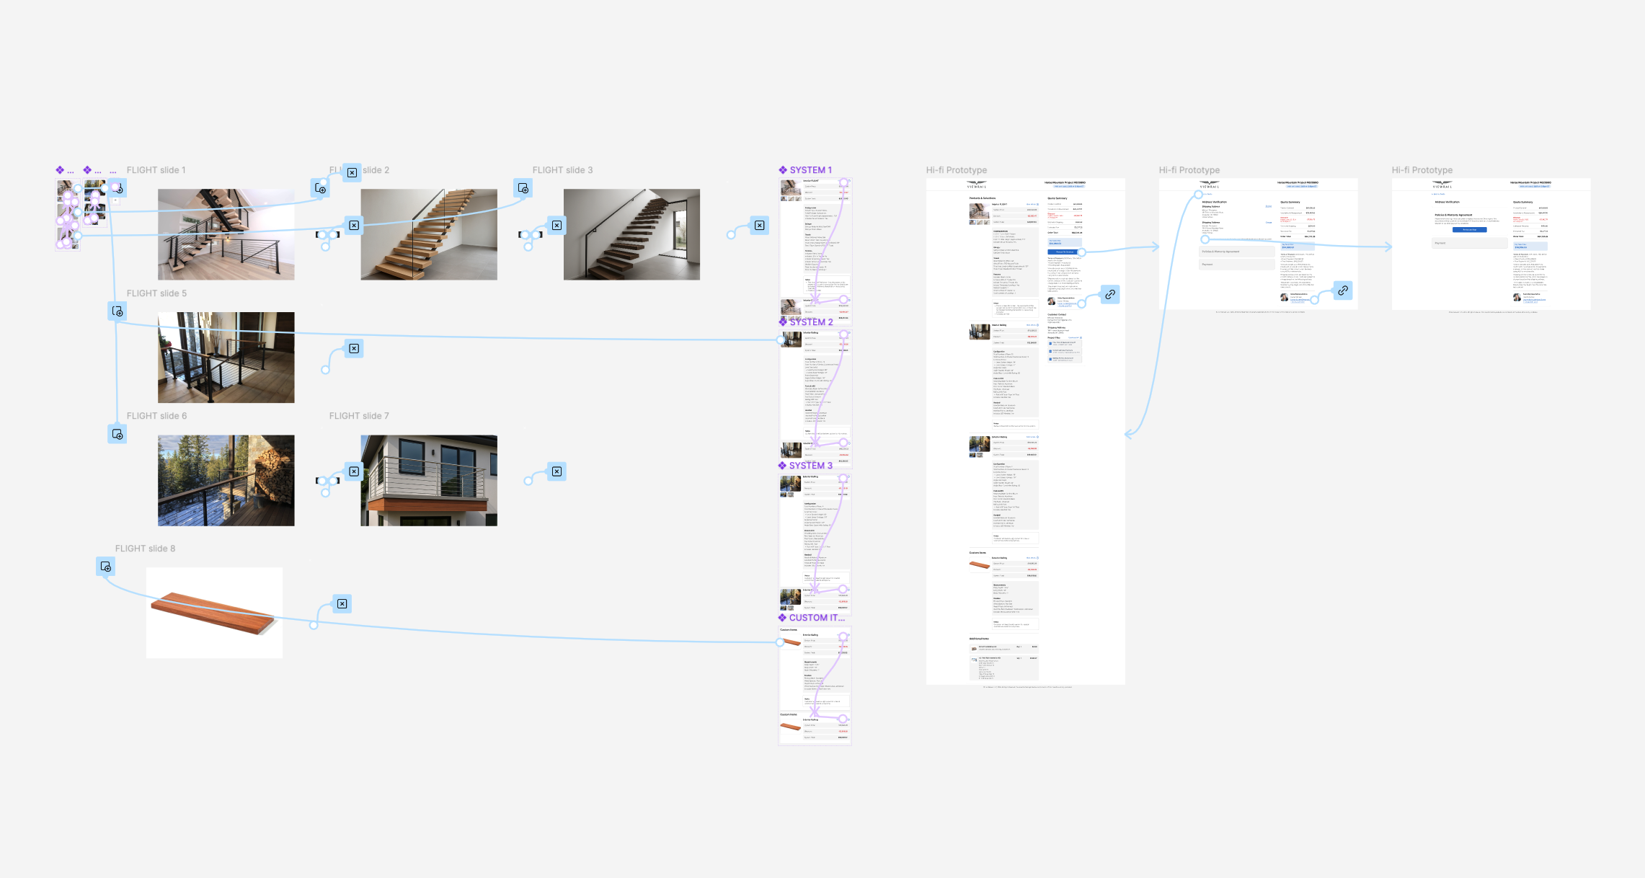Click the open-link chain icon beside the first Hi-fi Prototype

(x=1110, y=295)
